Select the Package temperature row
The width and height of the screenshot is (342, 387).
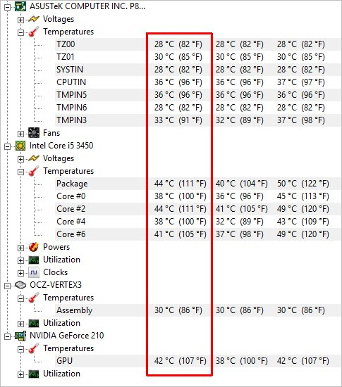click(198, 184)
